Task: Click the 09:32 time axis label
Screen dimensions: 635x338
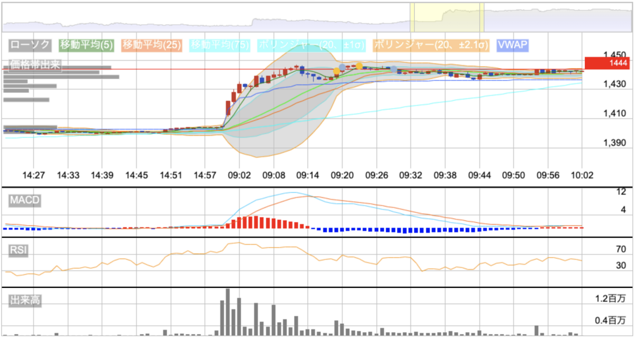Action: point(411,175)
